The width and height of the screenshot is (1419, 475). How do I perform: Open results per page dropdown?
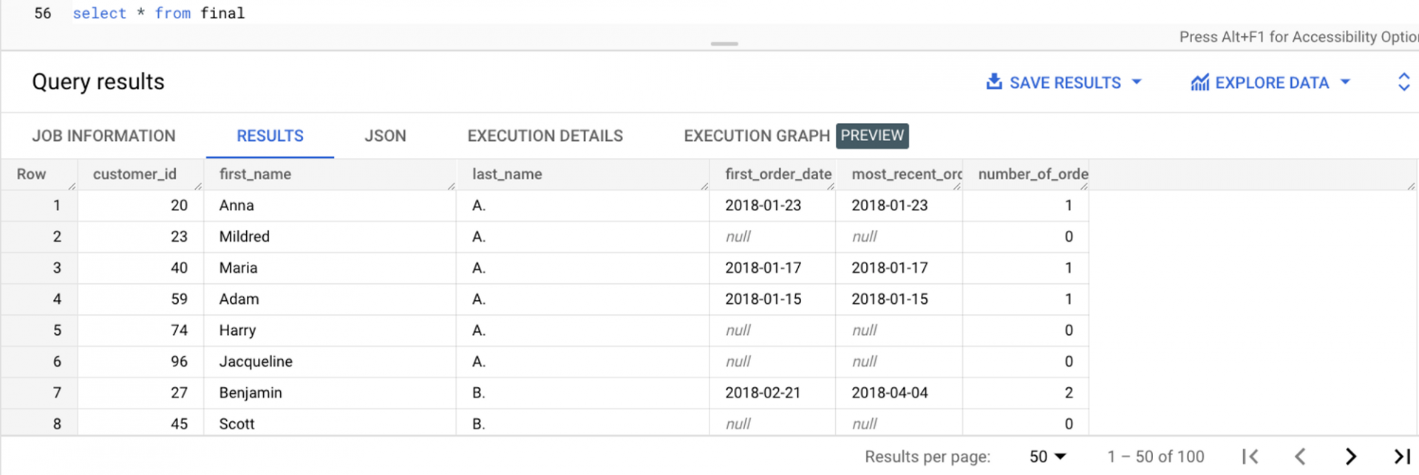pos(1048,457)
